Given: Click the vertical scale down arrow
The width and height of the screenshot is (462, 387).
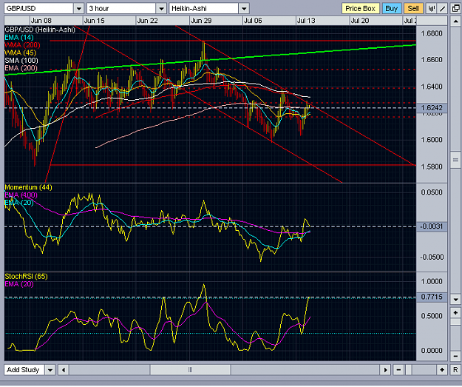Looking at the screenshot, I should pos(455,300).
